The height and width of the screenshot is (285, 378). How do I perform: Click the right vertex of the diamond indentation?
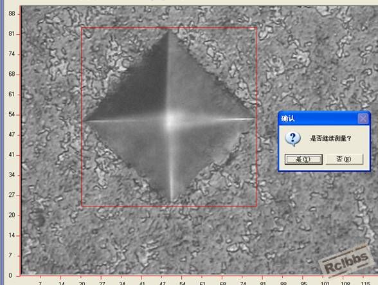[254, 119]
